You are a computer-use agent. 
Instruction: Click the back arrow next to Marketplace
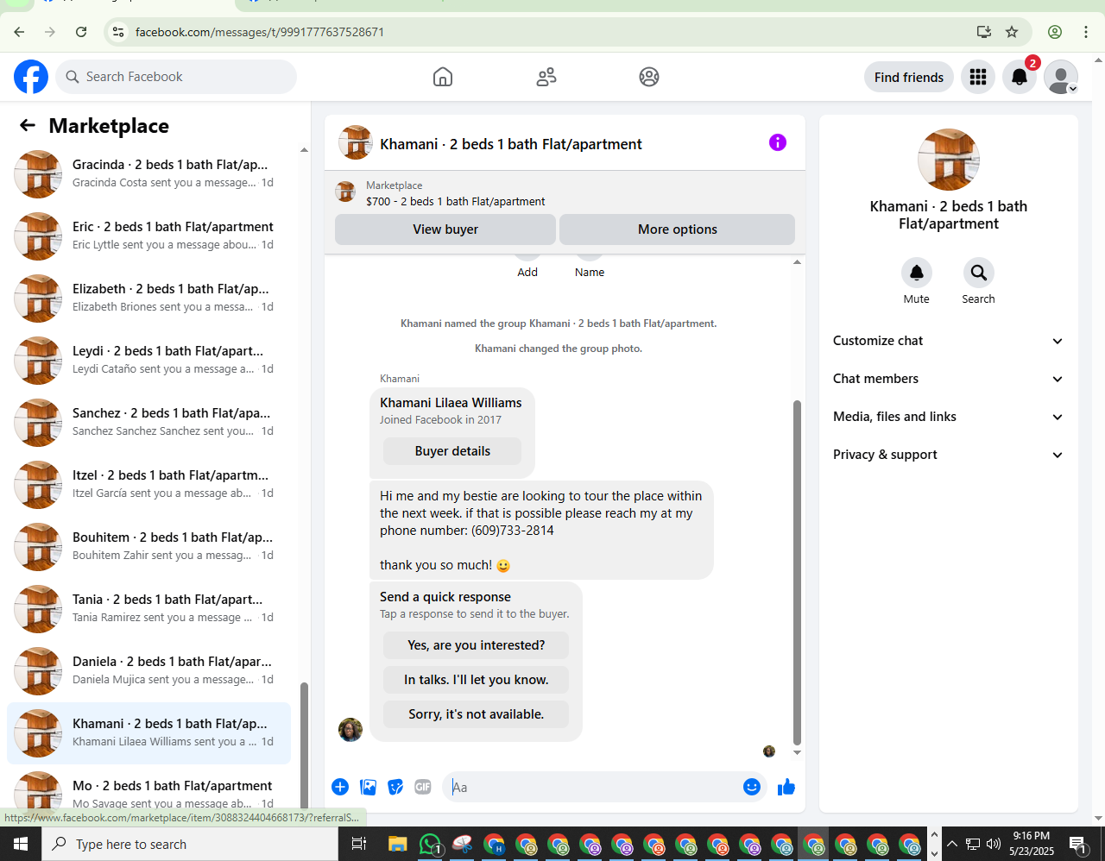click(28, 126)
